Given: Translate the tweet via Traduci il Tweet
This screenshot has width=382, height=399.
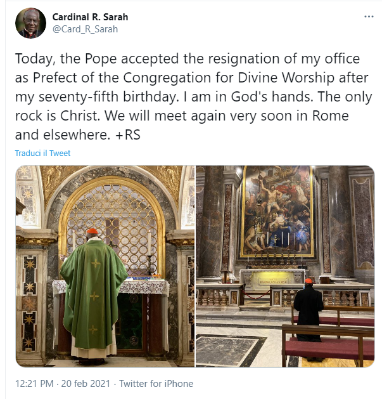Looking at the screenshot, I should (42, 153).
